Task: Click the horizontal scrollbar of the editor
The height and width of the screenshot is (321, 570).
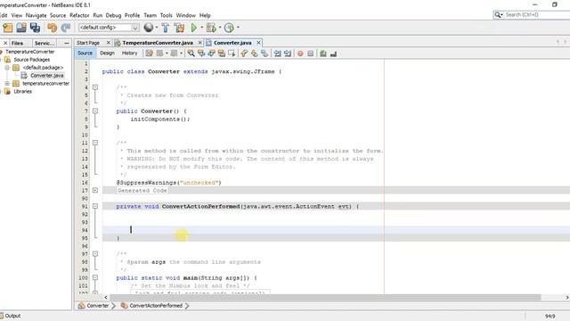Action: (325, 297)
